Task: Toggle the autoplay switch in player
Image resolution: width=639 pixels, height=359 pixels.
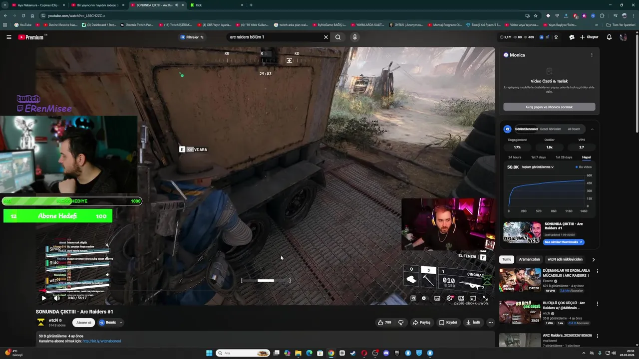Action: [424, 298]
